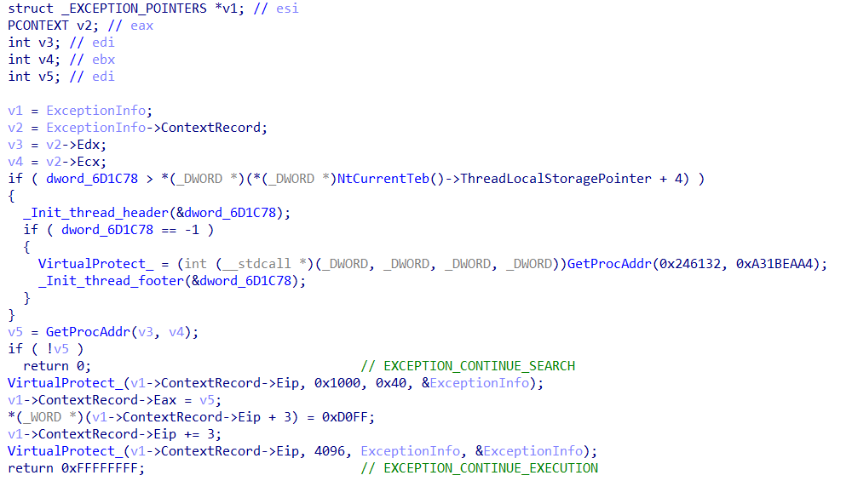The width and height of the screenshot is (852, 481).
Task: Click the 'v1 = ExceptionInfo;' assignment line
Action: (80, 111)
